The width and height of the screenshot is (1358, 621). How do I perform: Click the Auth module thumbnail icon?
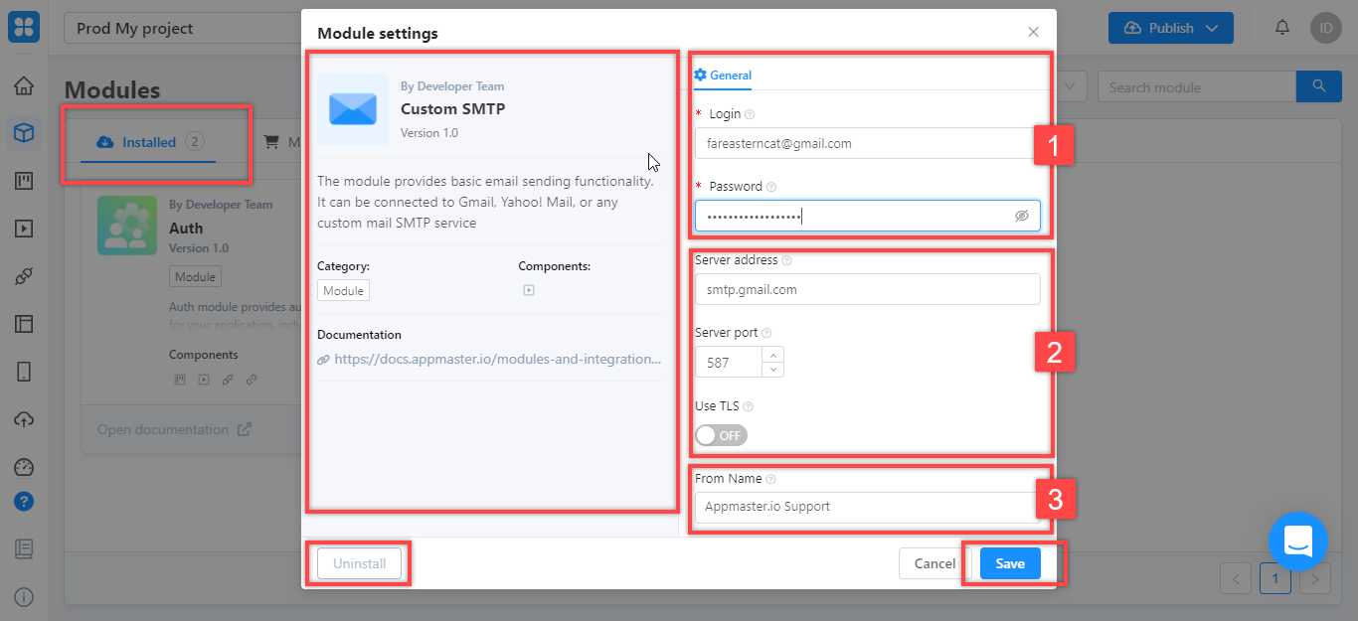coord(127,226)
